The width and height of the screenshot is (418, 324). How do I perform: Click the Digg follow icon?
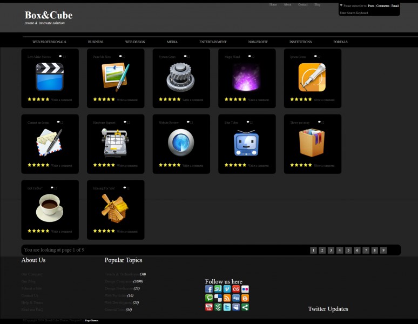(236, 298)
